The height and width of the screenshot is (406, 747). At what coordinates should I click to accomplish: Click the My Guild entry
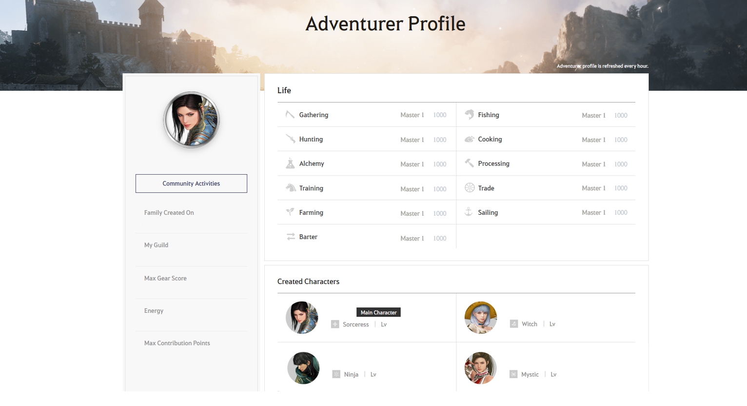[156, 245]
